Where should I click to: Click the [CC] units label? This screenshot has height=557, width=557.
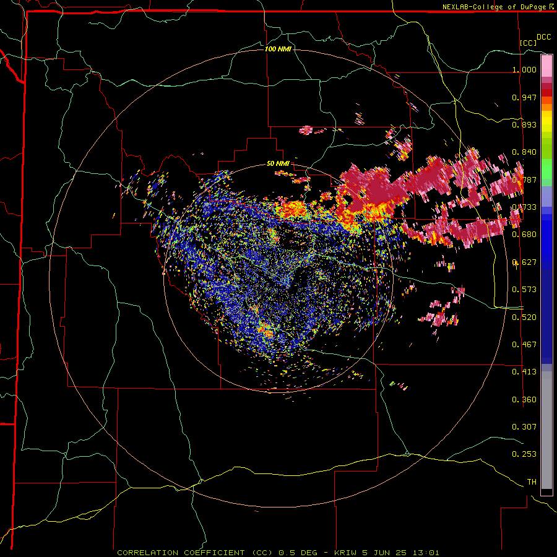pyautogui.click(x=529, y=43)
